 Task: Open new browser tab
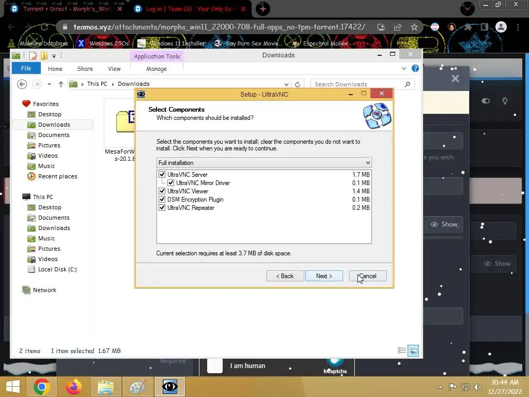point(263,9)
